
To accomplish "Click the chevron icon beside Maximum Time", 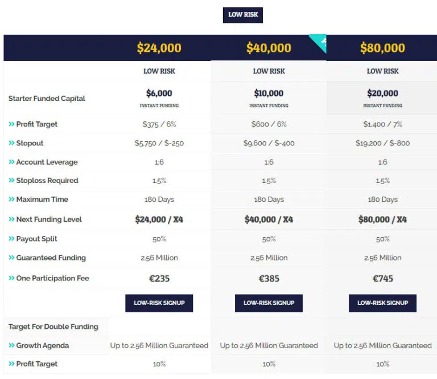I will (11, 199).
